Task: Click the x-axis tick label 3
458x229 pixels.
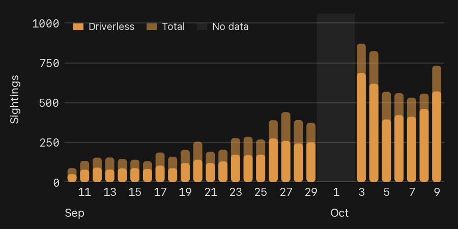Action: coord(361,192)
